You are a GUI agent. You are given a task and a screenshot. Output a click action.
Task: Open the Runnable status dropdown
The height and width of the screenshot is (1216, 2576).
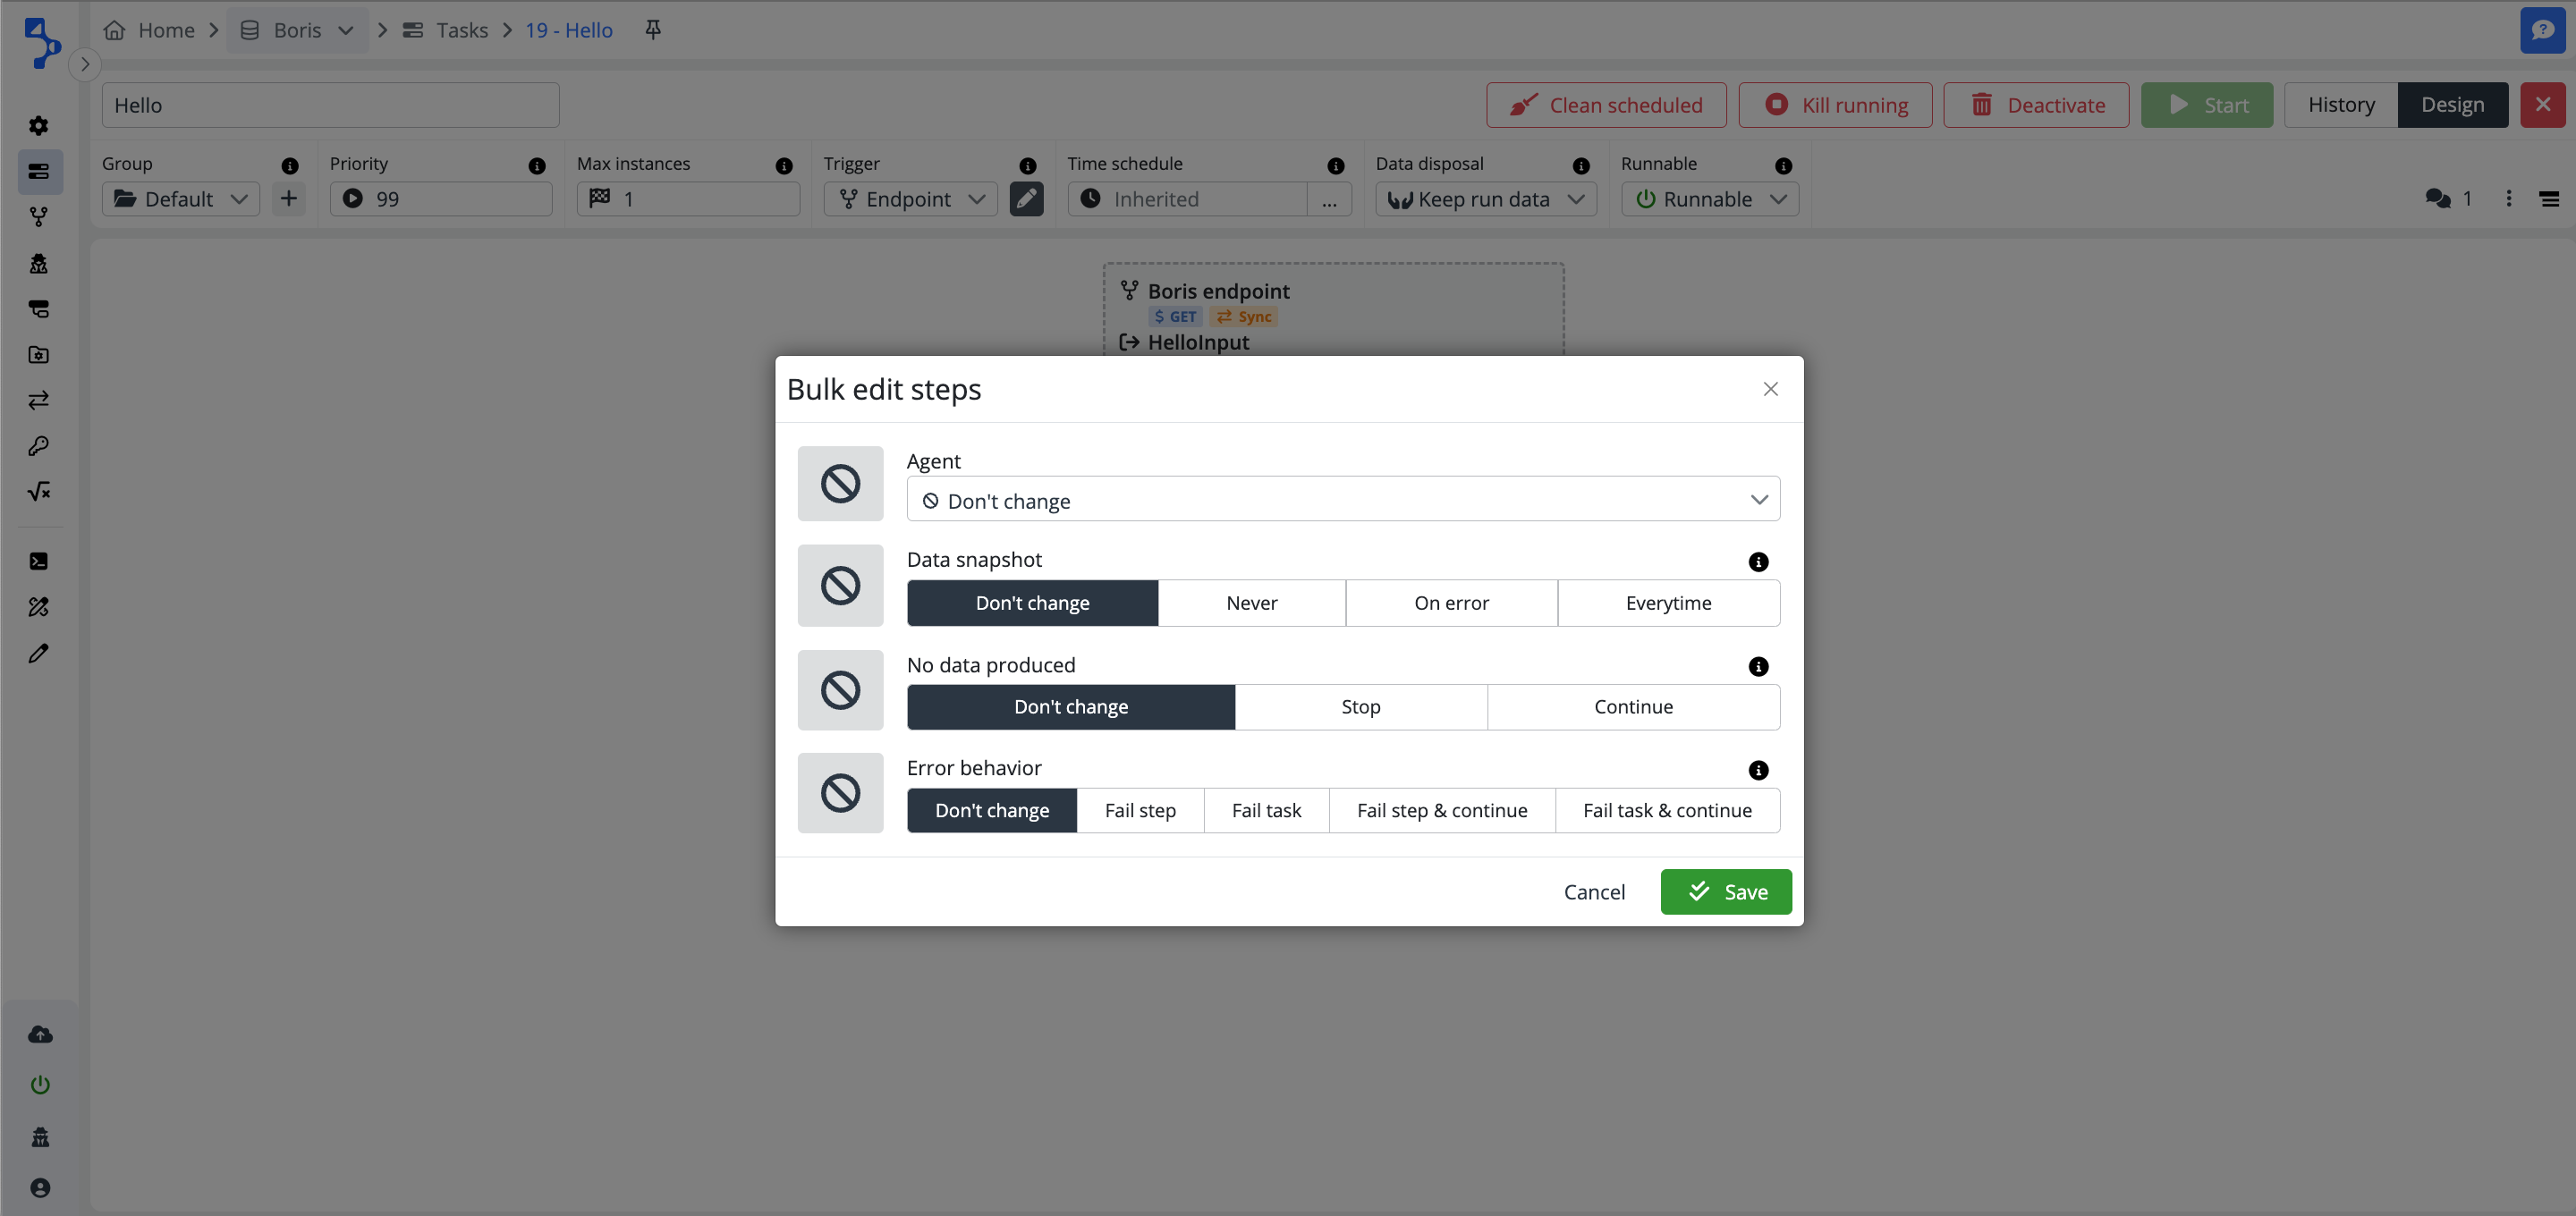coord(1709,199)
